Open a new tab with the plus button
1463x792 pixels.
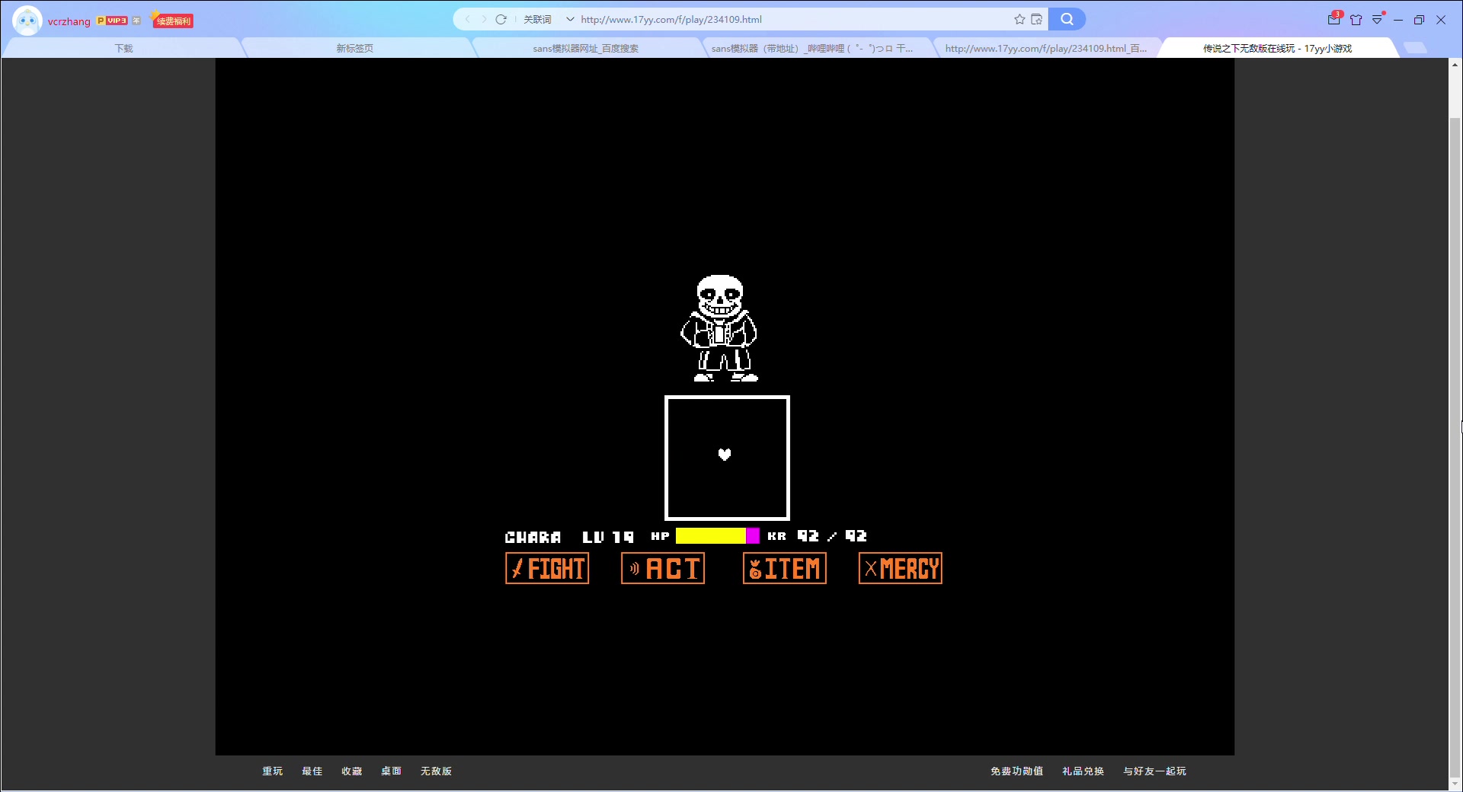(1415, 48)
